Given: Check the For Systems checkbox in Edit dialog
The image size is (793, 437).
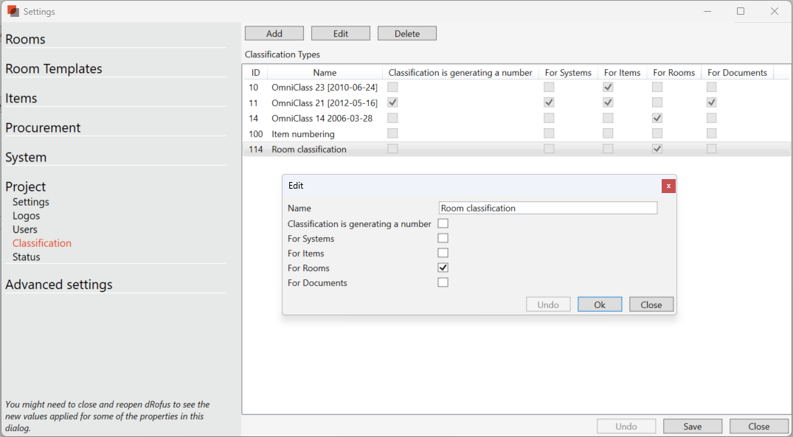Looking at the screenshot, I should [x=443, y=238].
